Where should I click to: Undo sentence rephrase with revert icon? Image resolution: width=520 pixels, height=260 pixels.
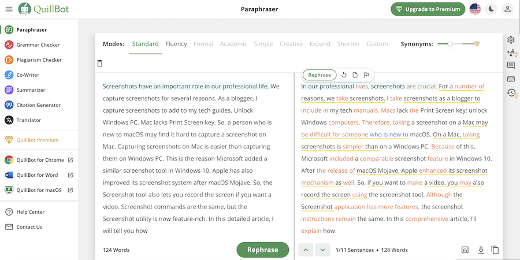pos(344,75)
